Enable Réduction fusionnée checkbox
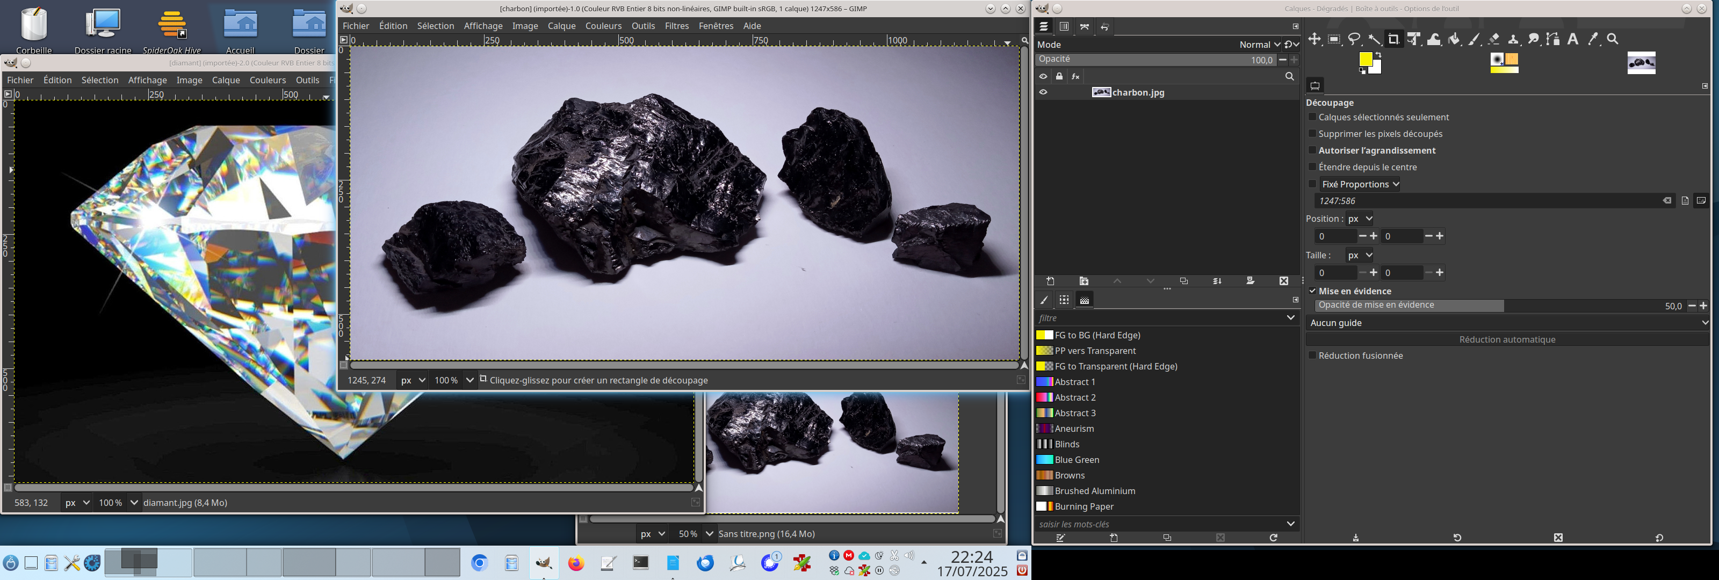Image resolution: width=1719 pixels, height=580 pixels. tap(1312, 355)
